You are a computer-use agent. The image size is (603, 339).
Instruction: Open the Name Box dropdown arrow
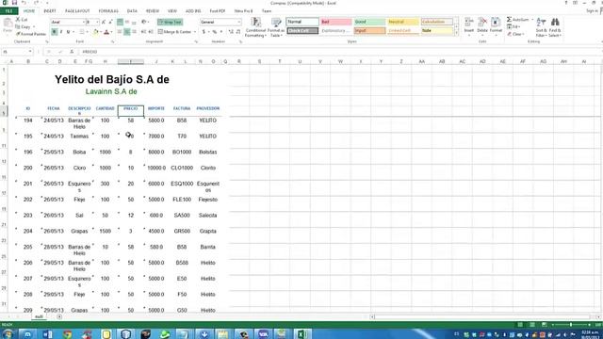pos(30,52)
